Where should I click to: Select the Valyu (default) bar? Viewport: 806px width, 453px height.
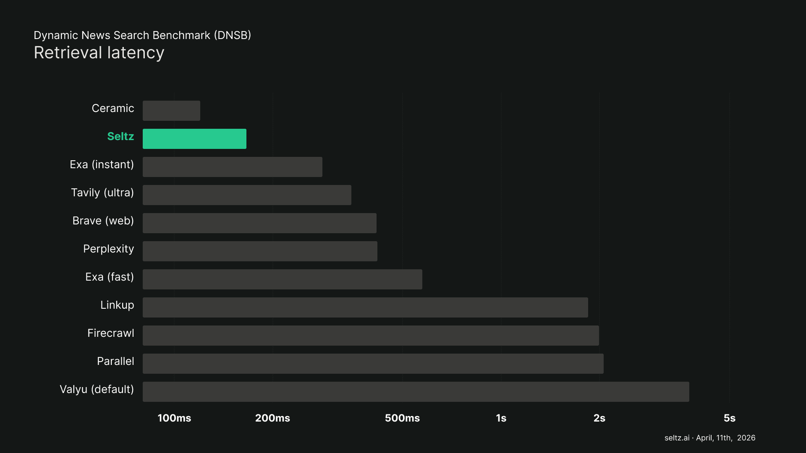tap(416, 392)
